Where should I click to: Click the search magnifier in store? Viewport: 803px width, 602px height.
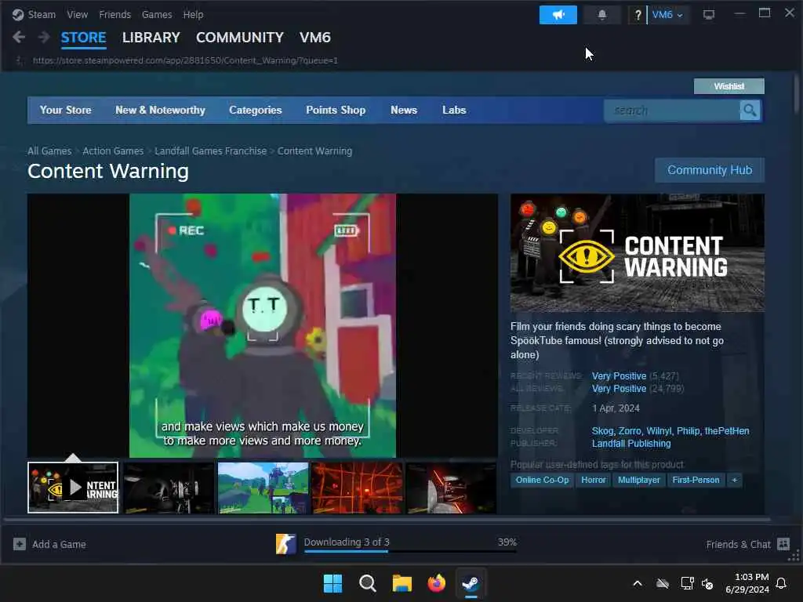point(750,110)
